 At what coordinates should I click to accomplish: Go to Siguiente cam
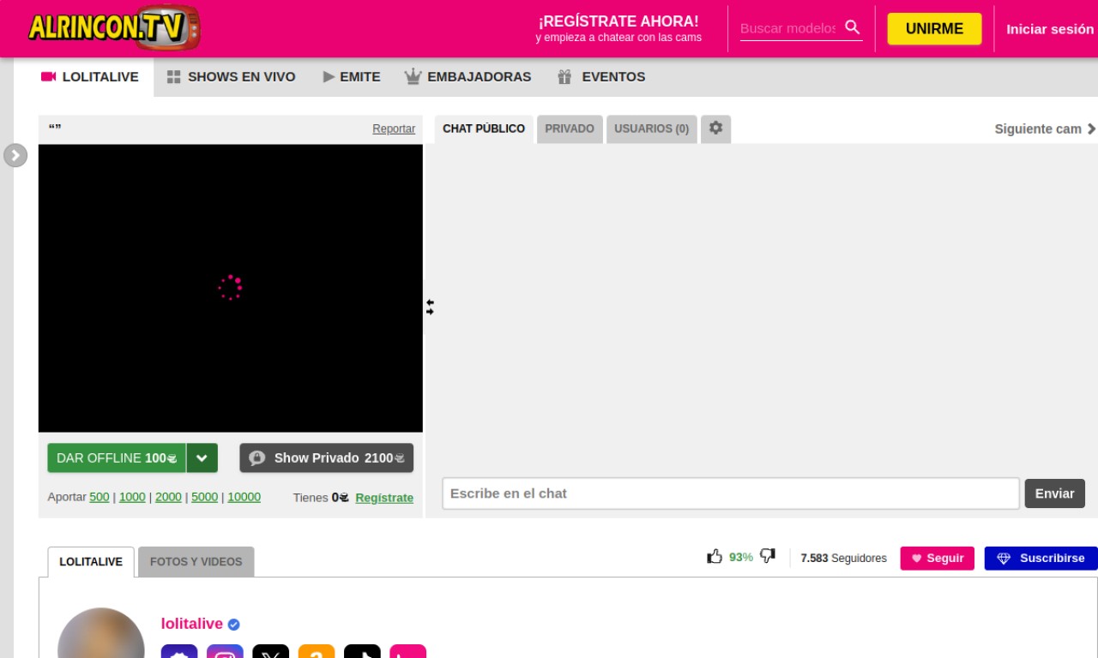[x=1045, y=129]
